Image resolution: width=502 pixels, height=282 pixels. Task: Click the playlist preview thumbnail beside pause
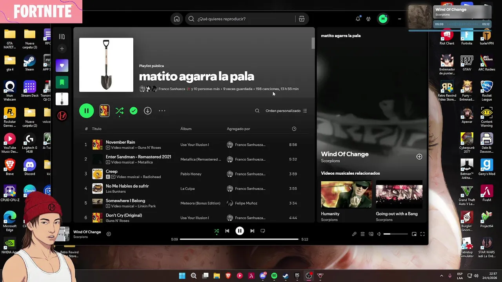104,111
